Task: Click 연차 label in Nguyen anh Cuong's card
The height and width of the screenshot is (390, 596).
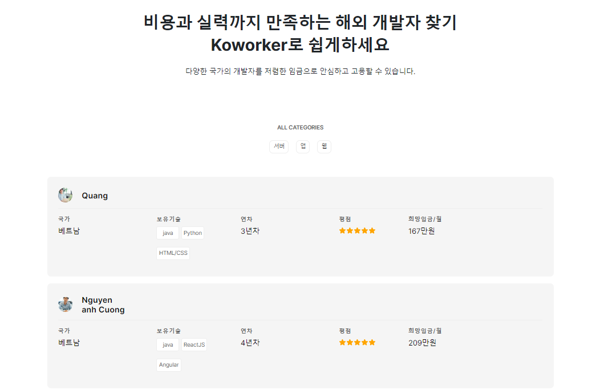Action: coord(246,331)
